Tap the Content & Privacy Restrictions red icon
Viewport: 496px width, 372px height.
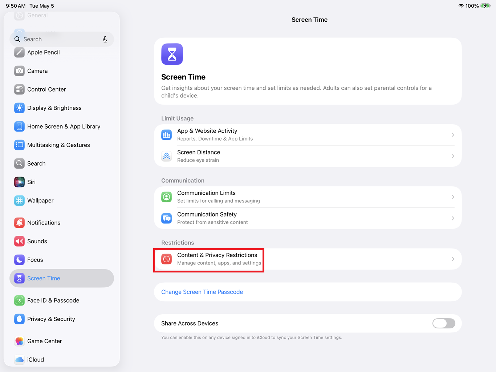167,259
